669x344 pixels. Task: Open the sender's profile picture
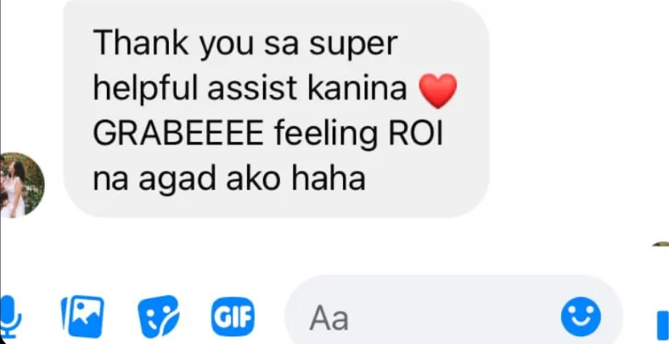point(21,185)
